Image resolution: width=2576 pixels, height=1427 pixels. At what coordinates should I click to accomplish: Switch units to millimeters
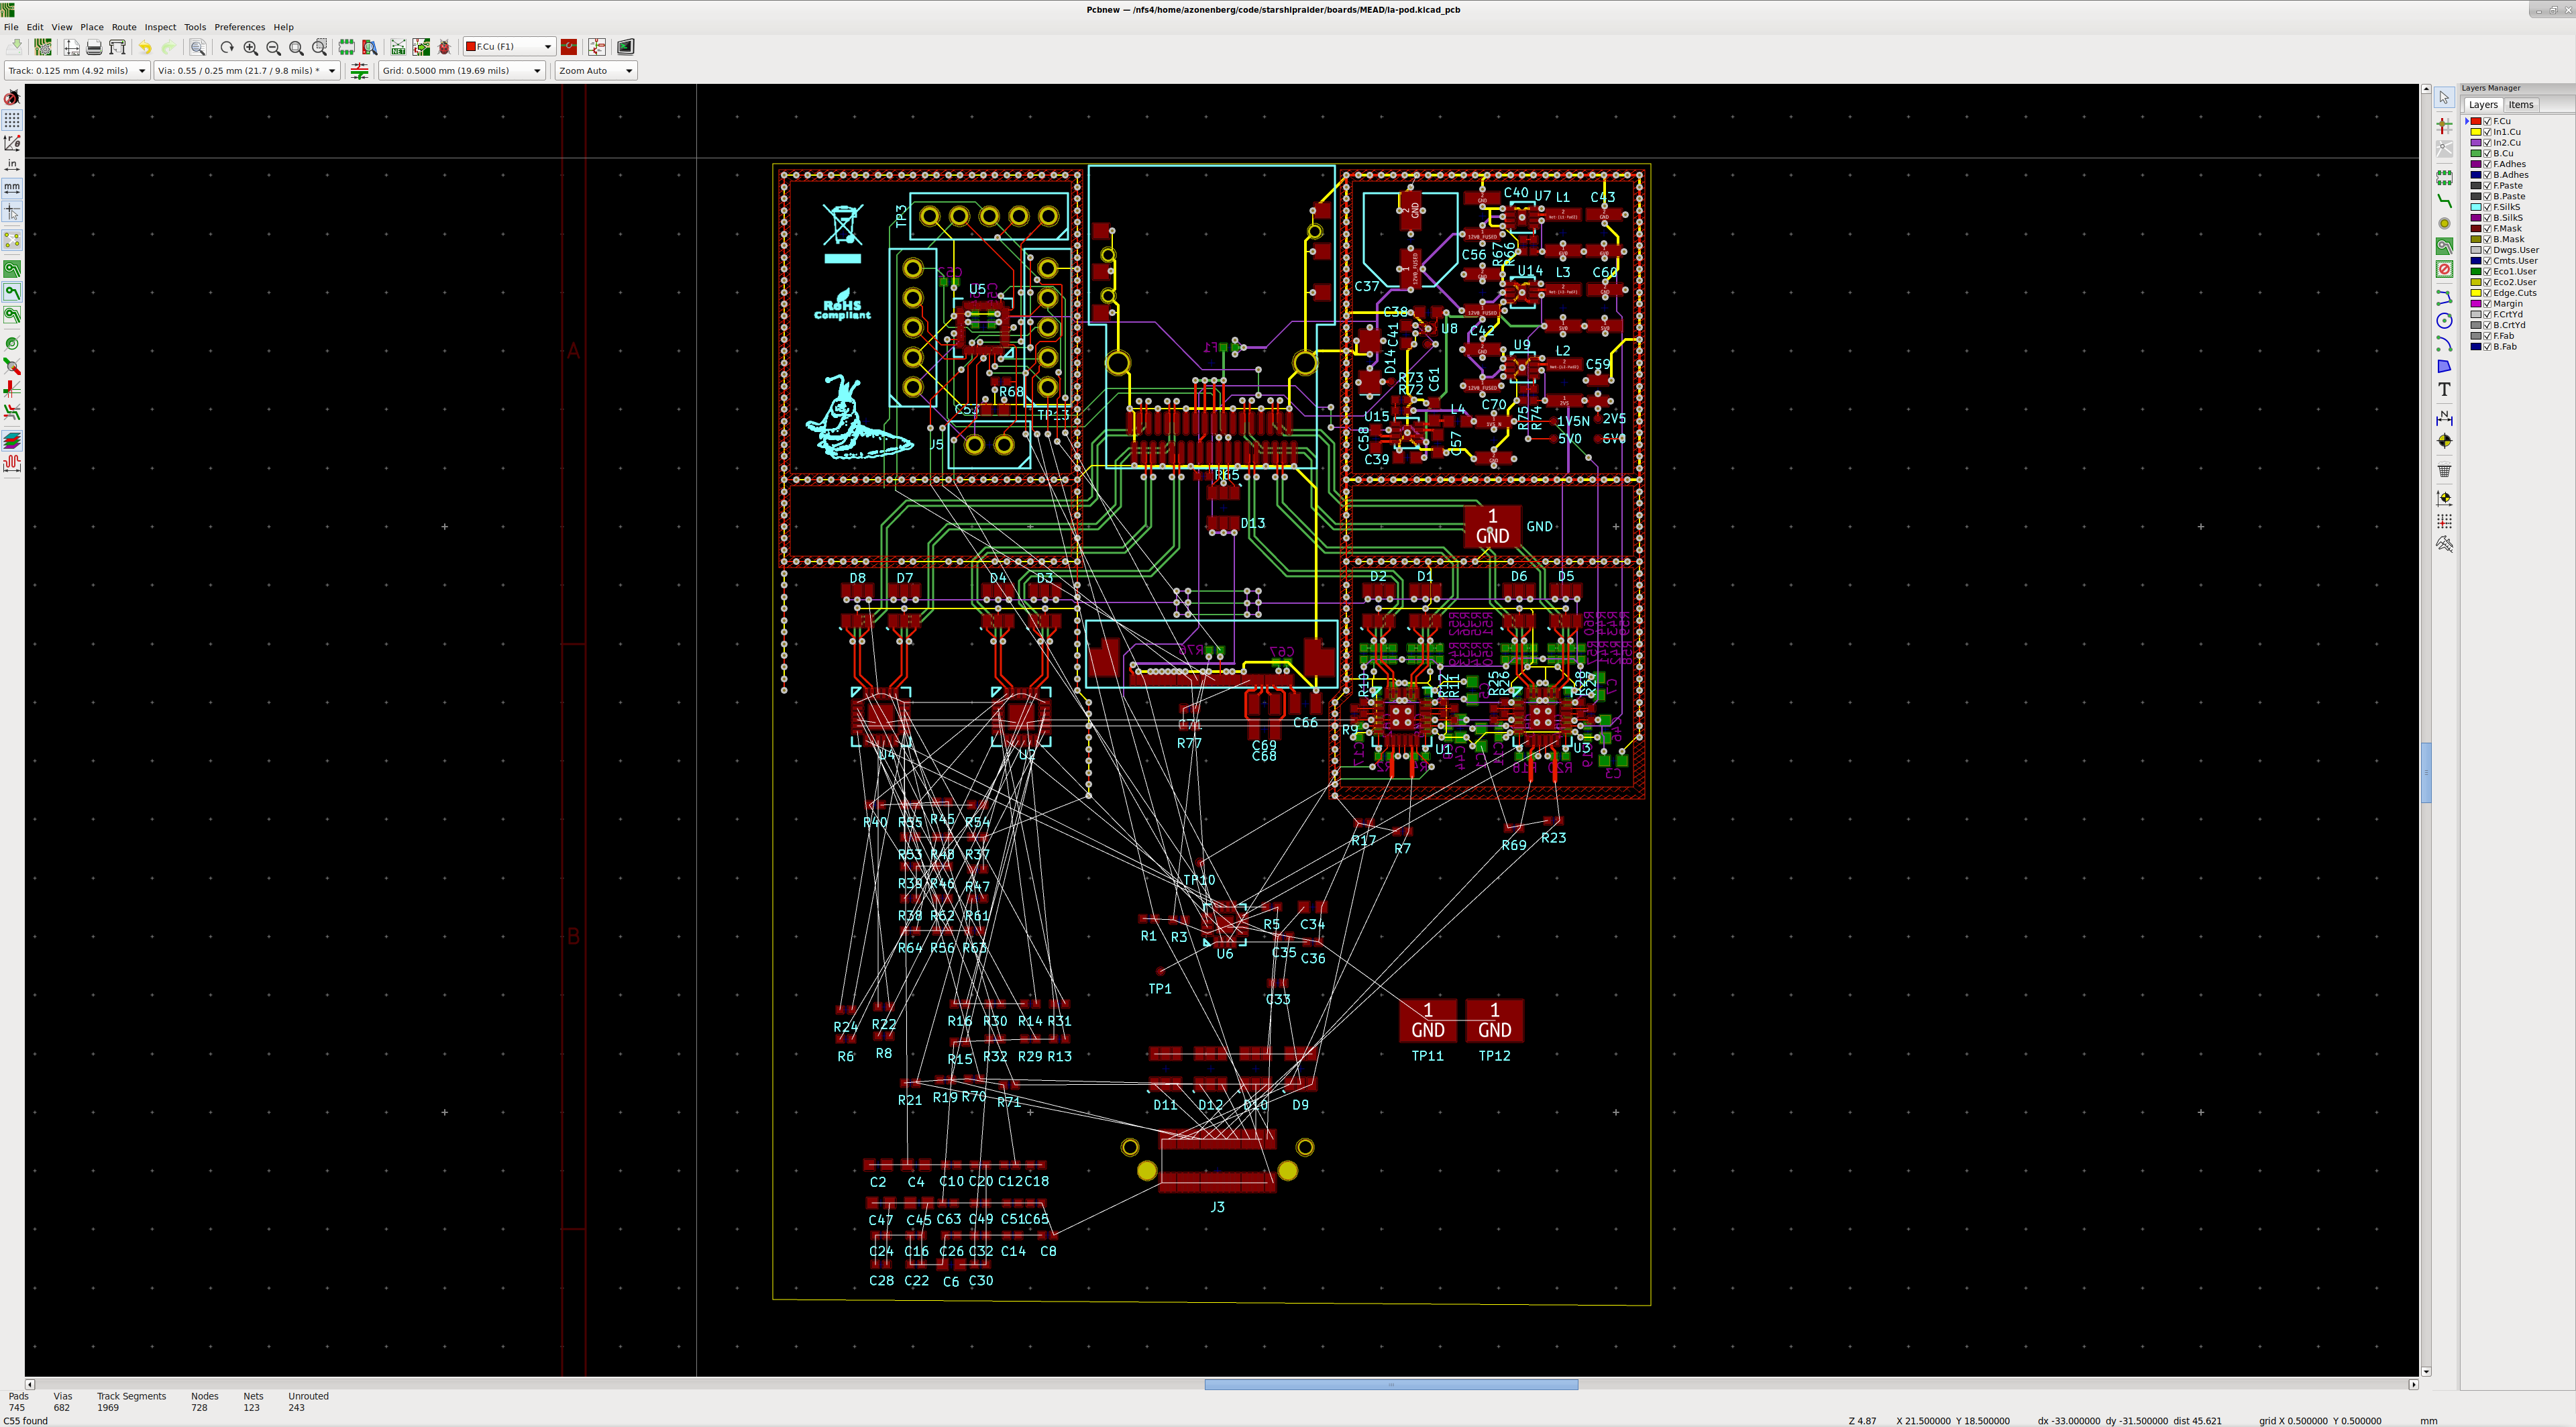12,188
